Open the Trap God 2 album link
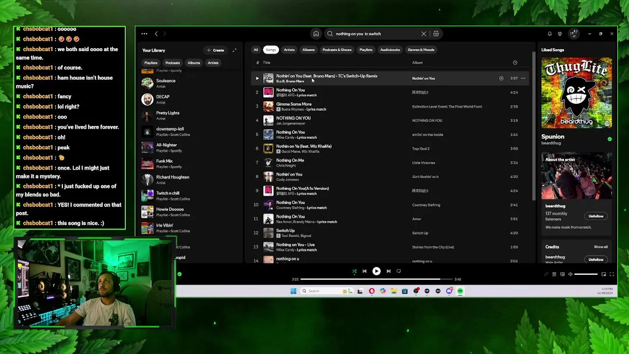Viewport: 629px width, 354px height. [421, 148]
